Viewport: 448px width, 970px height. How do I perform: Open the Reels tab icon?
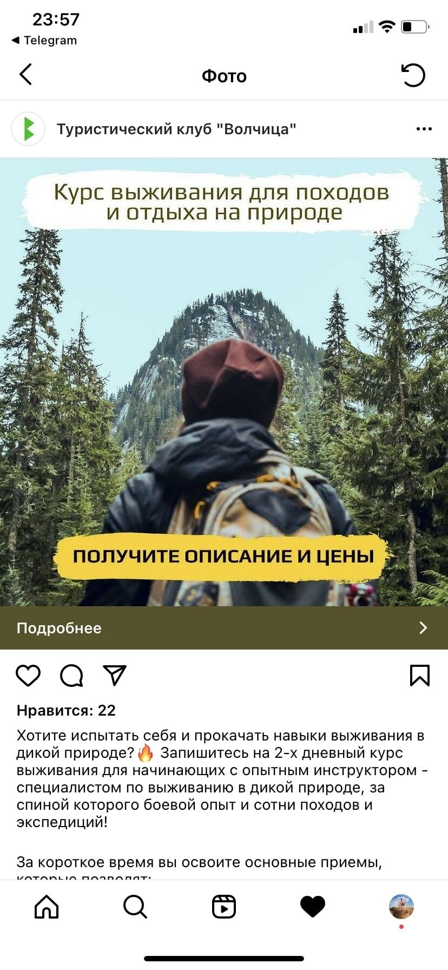[x=224, y=907]
